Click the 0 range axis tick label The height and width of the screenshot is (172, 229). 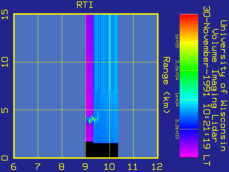coord(5,158)
